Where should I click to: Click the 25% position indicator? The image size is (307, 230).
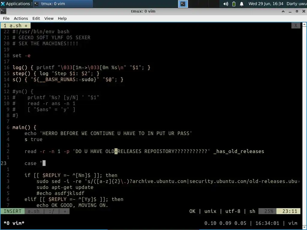267,211
